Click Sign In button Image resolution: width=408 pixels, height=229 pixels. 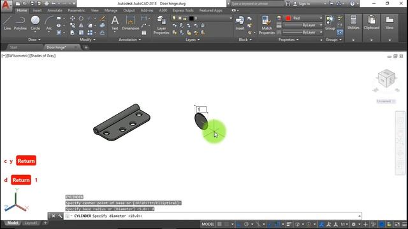coord(302,4)
